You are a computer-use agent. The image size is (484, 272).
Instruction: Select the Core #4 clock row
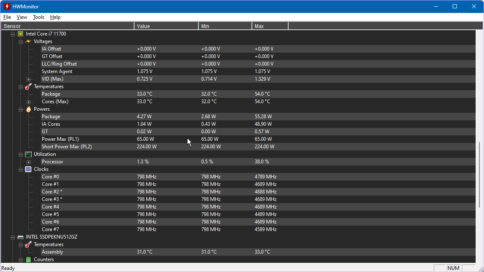pyautogui.click(x=258, y=207)
